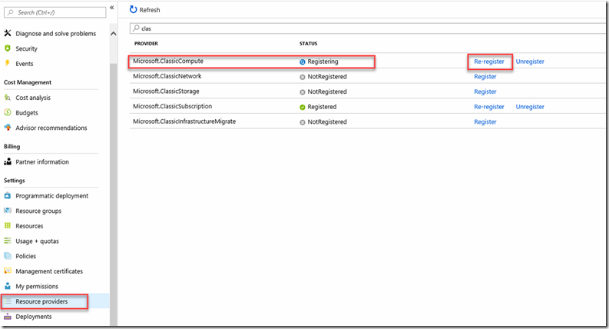The height and width of the screenshot is (329, 609).
Task: Open Diagnose and solve problems
Action: tap(55, 34)
